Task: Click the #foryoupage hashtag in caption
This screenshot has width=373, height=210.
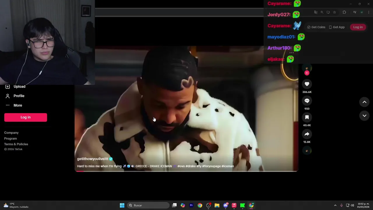Action: pos(211,166)
